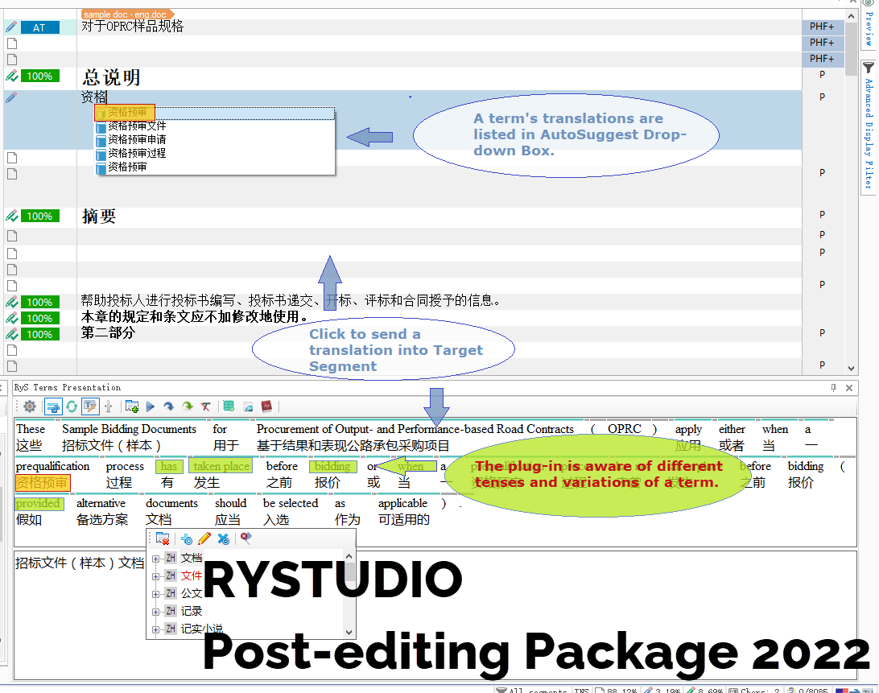
Task: Click the green curved arrow icon
Action: (188, 406)
